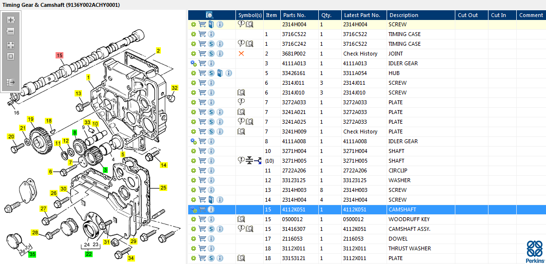Select callout 25 on the diagram

click(163, 188)
